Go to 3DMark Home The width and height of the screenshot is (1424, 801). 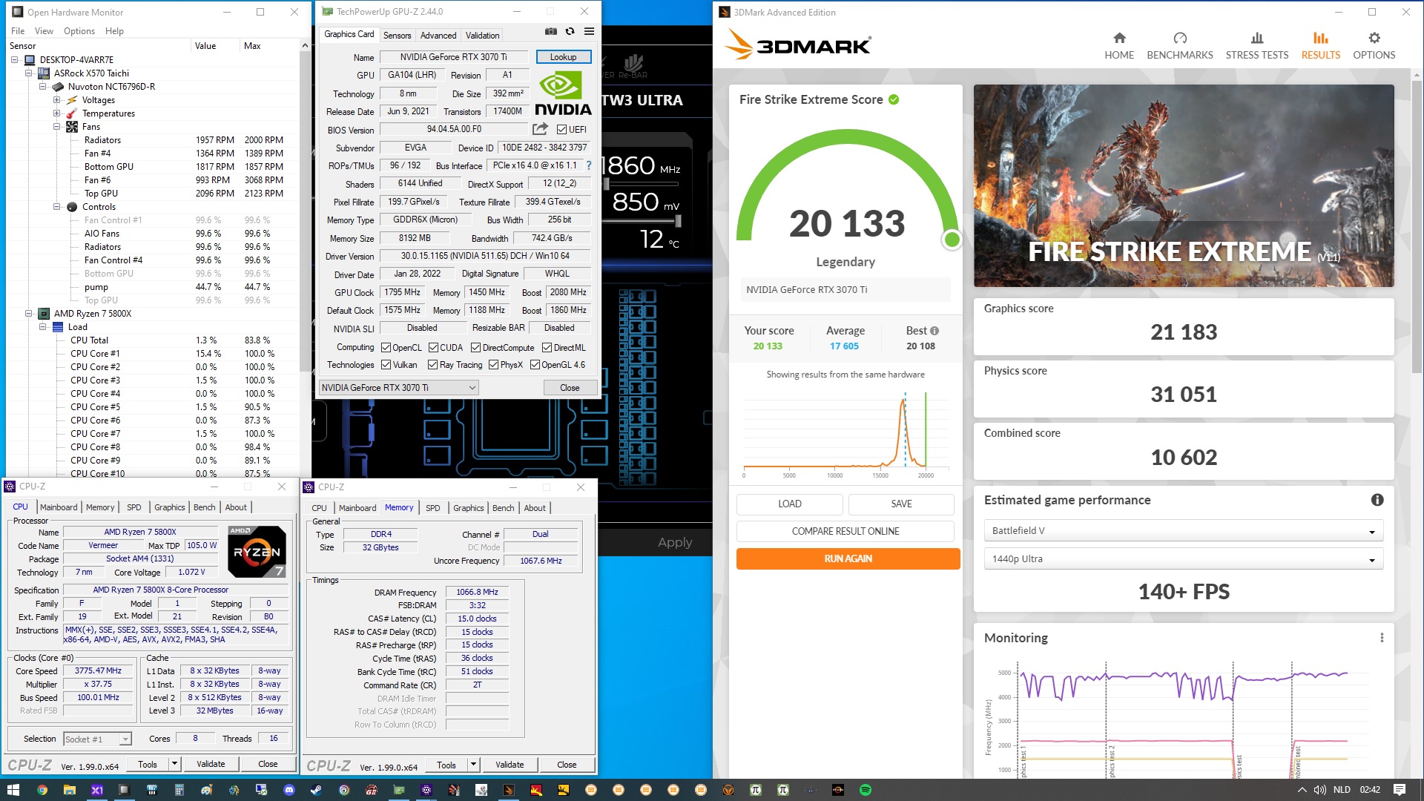pos(1119,46)
